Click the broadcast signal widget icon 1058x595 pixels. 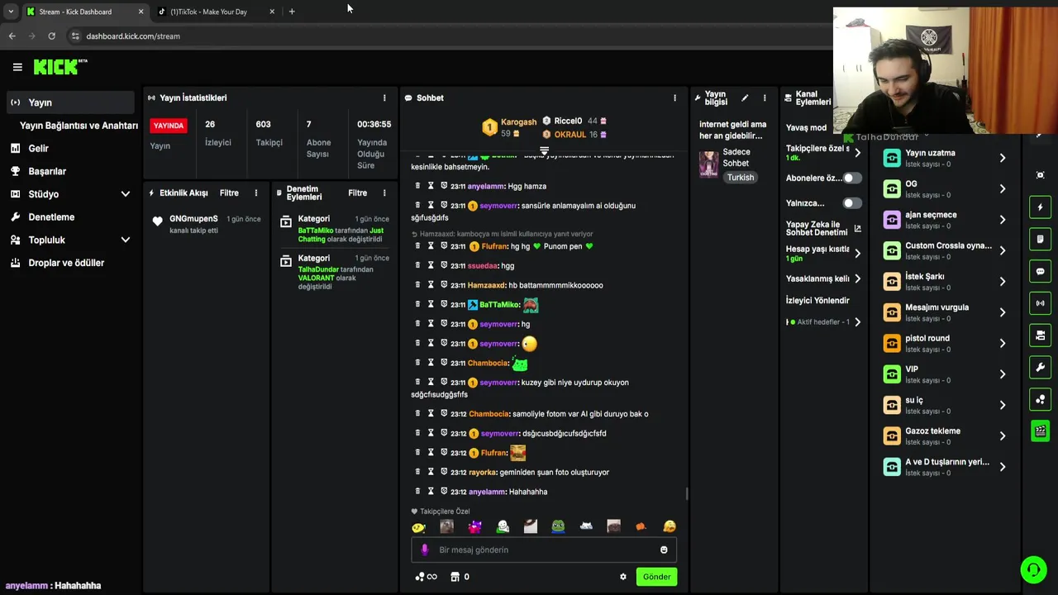(1041, 303)
